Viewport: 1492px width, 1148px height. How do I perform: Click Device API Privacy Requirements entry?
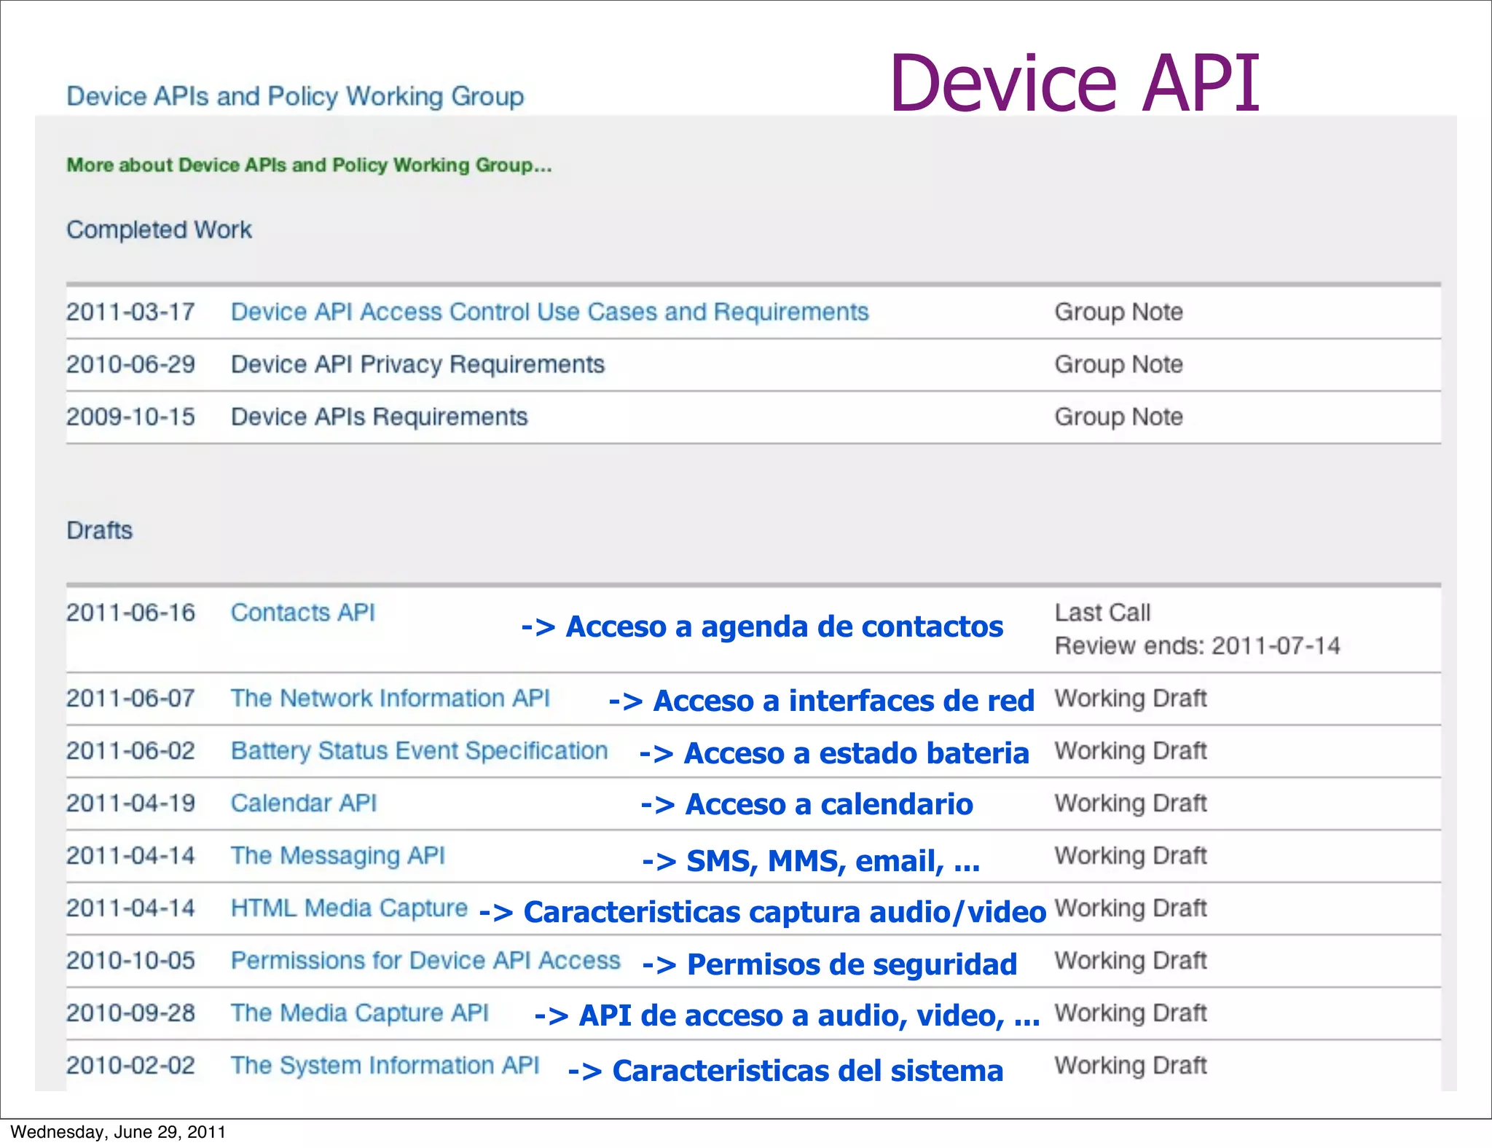417,364
